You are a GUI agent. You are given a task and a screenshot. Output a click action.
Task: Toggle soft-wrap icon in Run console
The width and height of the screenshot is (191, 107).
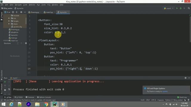(9, 89)
